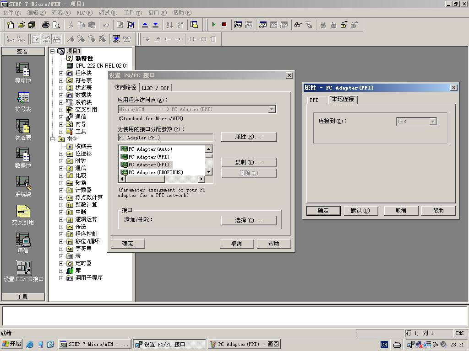Open 状态表 in the view bar

pos(23,130)
